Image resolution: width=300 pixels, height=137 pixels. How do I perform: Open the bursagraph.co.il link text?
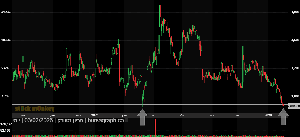108,121
